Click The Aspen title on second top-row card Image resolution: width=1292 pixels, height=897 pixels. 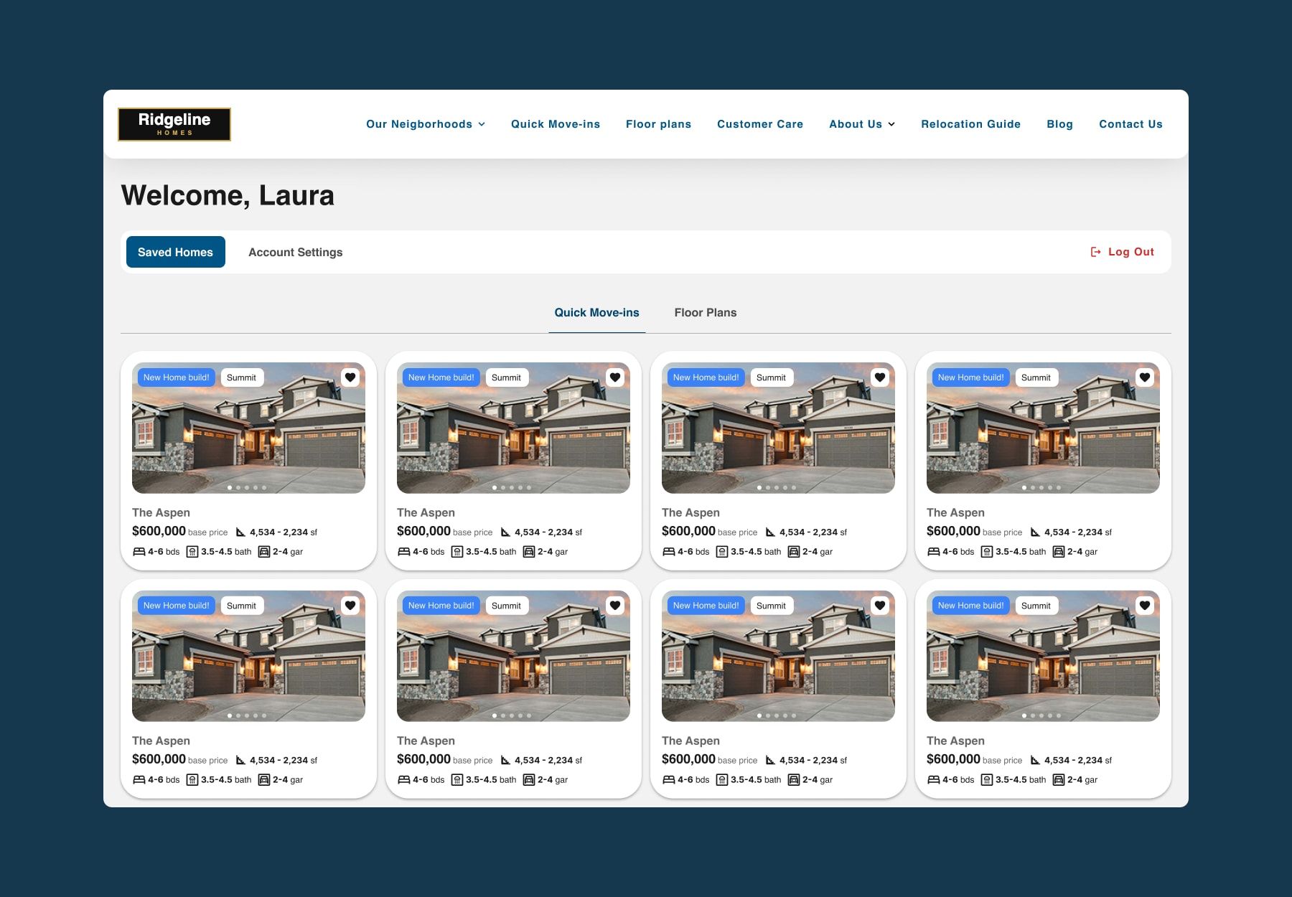(426, 512)
